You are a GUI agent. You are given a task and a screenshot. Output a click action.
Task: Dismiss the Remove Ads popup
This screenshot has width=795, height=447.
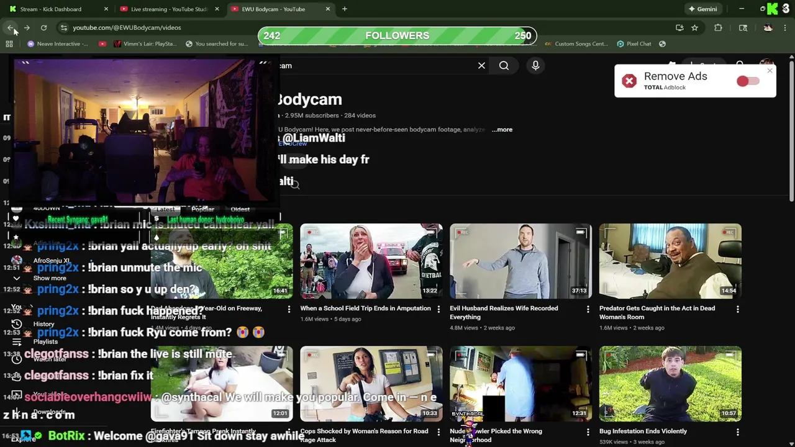(770, 71)
